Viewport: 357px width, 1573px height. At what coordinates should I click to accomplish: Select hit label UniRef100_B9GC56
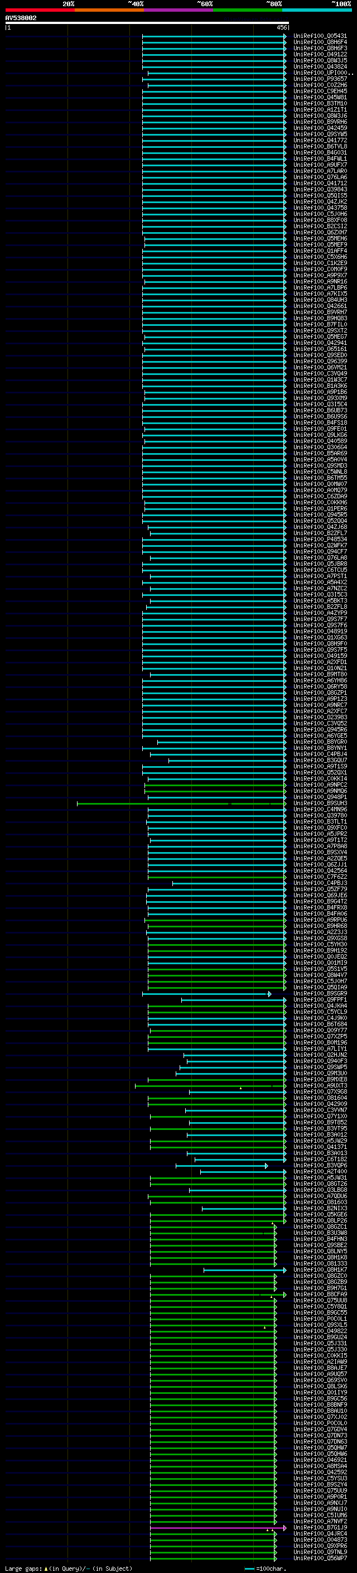pos(320,1398)
